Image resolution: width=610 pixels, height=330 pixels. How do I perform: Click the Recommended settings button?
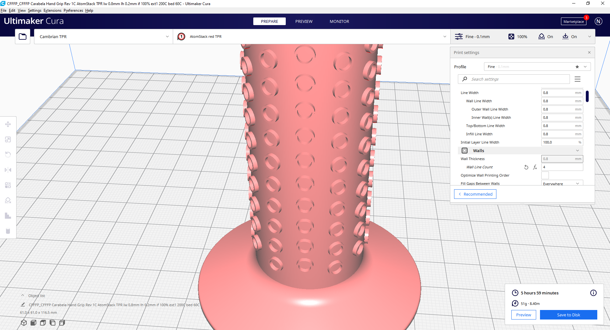coord(475,194)
